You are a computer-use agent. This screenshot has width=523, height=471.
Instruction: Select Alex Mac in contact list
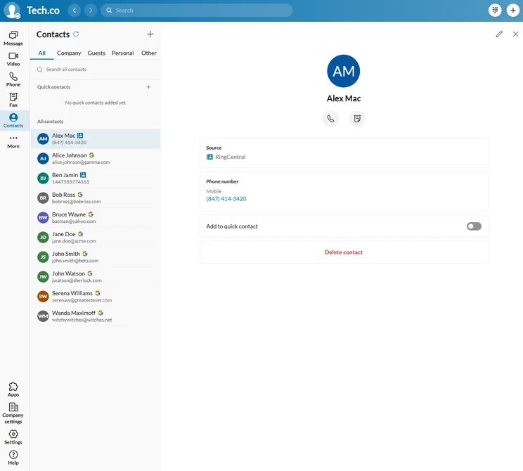pos(96,138)
